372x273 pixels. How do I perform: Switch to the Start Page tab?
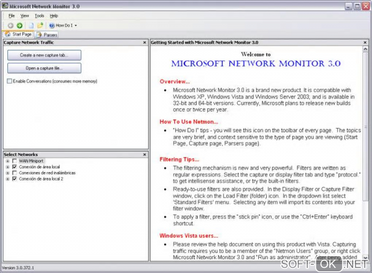(x=18, y=34)
